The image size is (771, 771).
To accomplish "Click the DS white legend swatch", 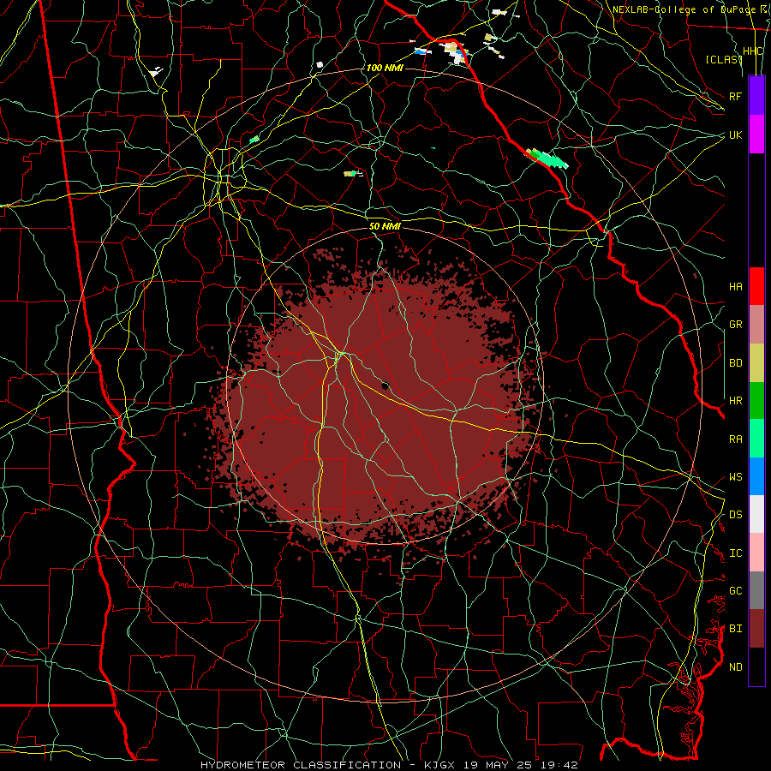I will [756, 514].
